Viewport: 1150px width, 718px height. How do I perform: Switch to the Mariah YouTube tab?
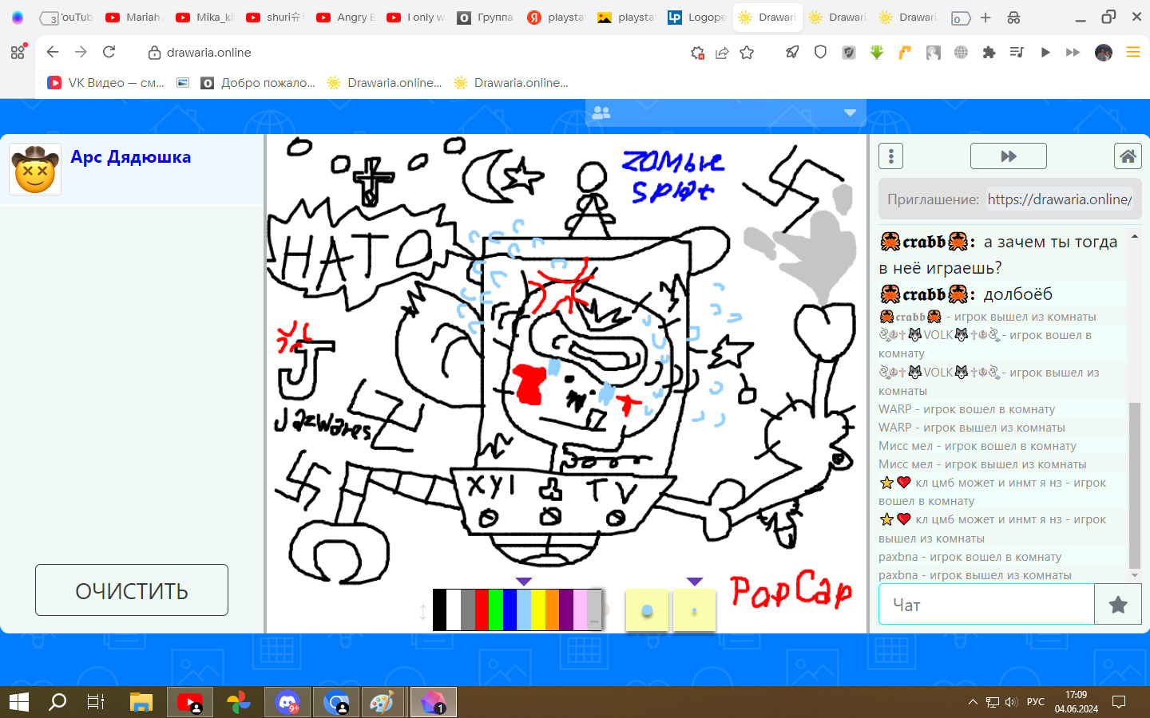coord(133,18)
